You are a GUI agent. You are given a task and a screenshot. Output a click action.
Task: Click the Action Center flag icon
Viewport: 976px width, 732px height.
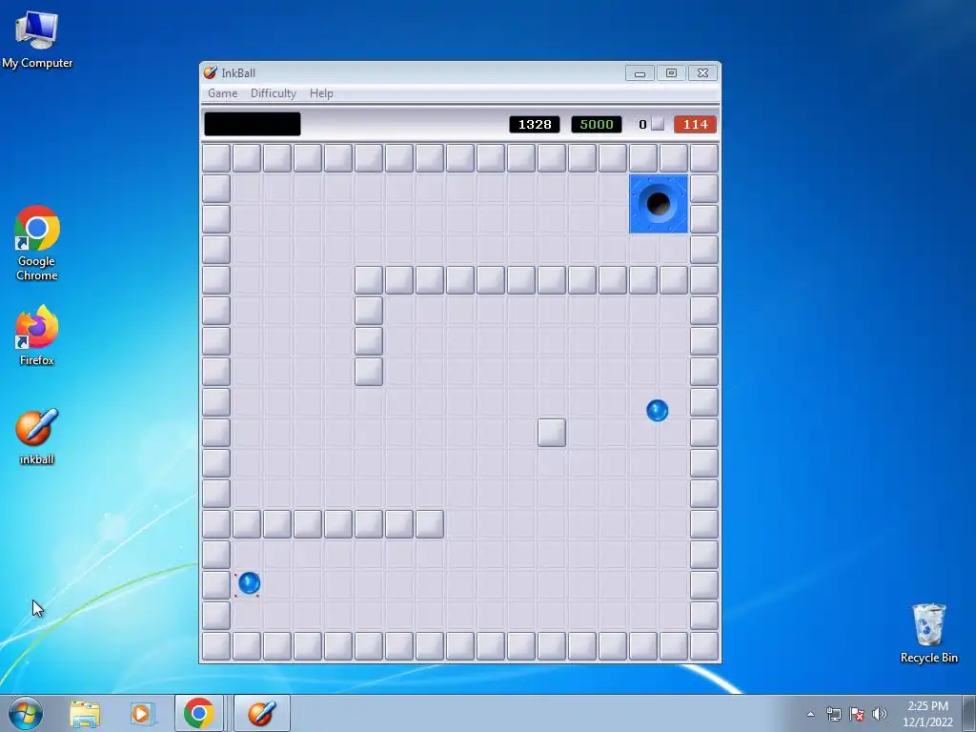point(857,714)
